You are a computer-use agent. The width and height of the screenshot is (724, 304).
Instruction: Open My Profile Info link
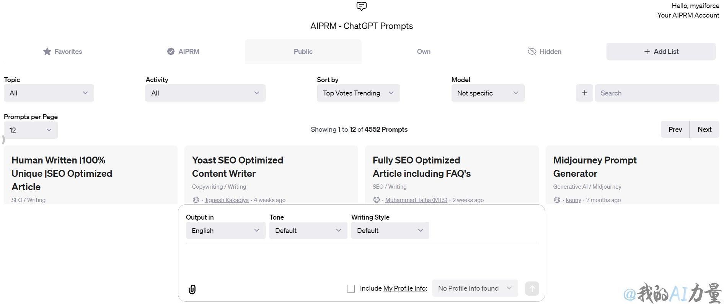pos(404,288)
